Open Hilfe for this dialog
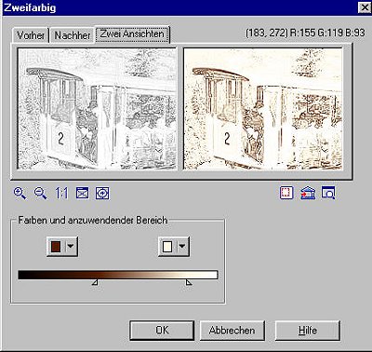Image resolution: width=372 pixels, height=352 pixels. [x=307, y=331]
